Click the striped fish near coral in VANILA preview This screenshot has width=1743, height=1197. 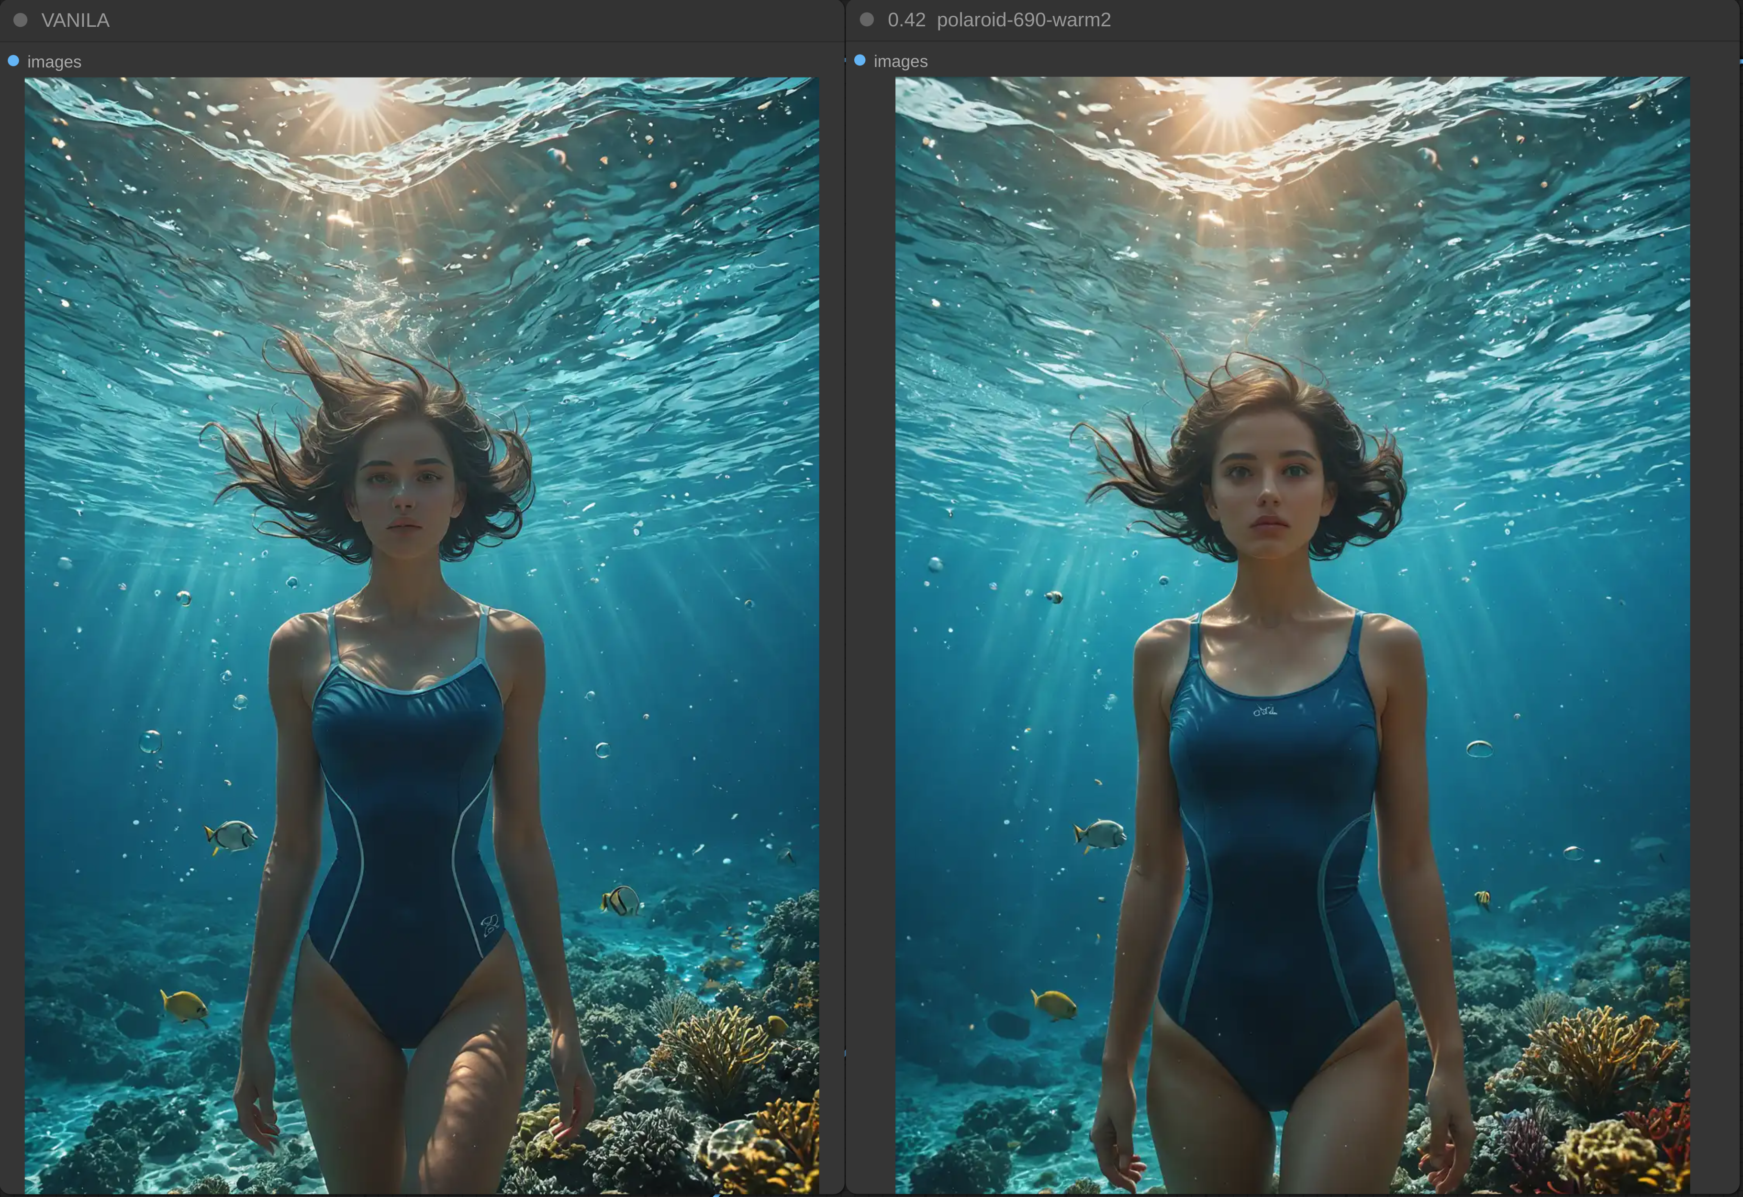point(622,900)
